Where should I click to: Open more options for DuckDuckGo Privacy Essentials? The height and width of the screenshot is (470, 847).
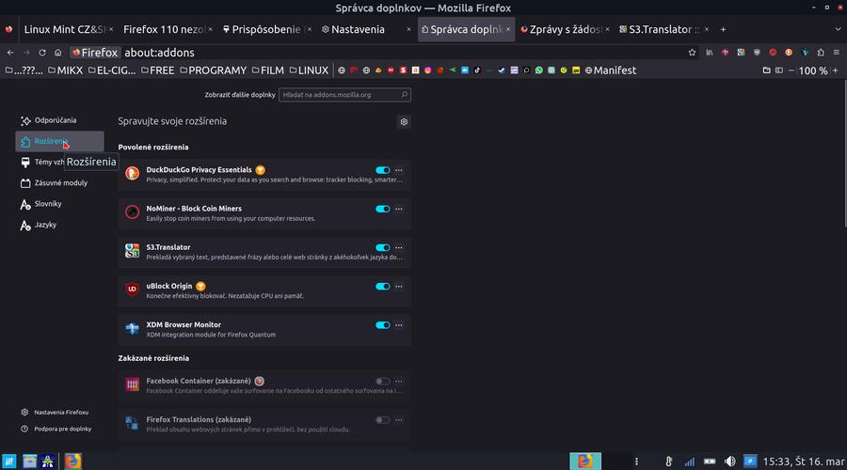point(399,170)
